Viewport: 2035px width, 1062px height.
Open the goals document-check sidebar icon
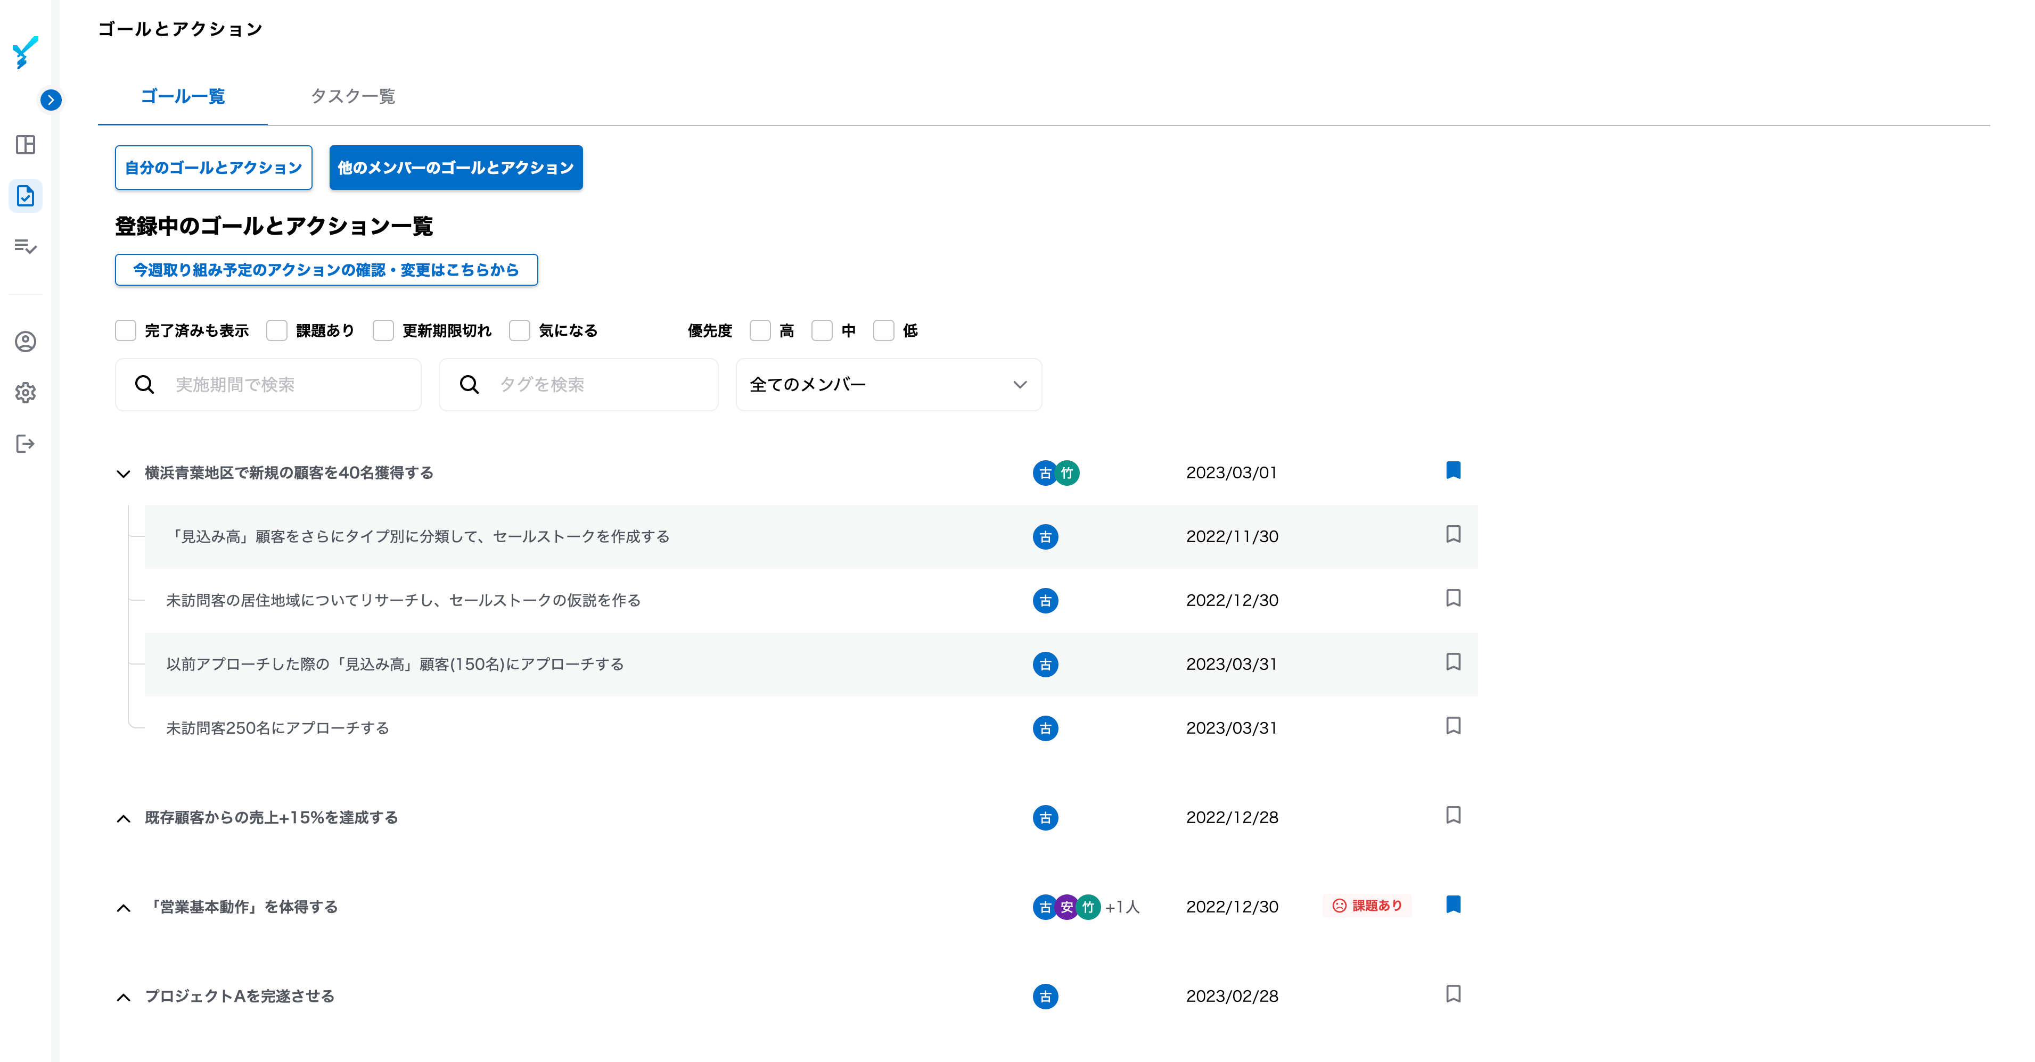pos(25,196)
